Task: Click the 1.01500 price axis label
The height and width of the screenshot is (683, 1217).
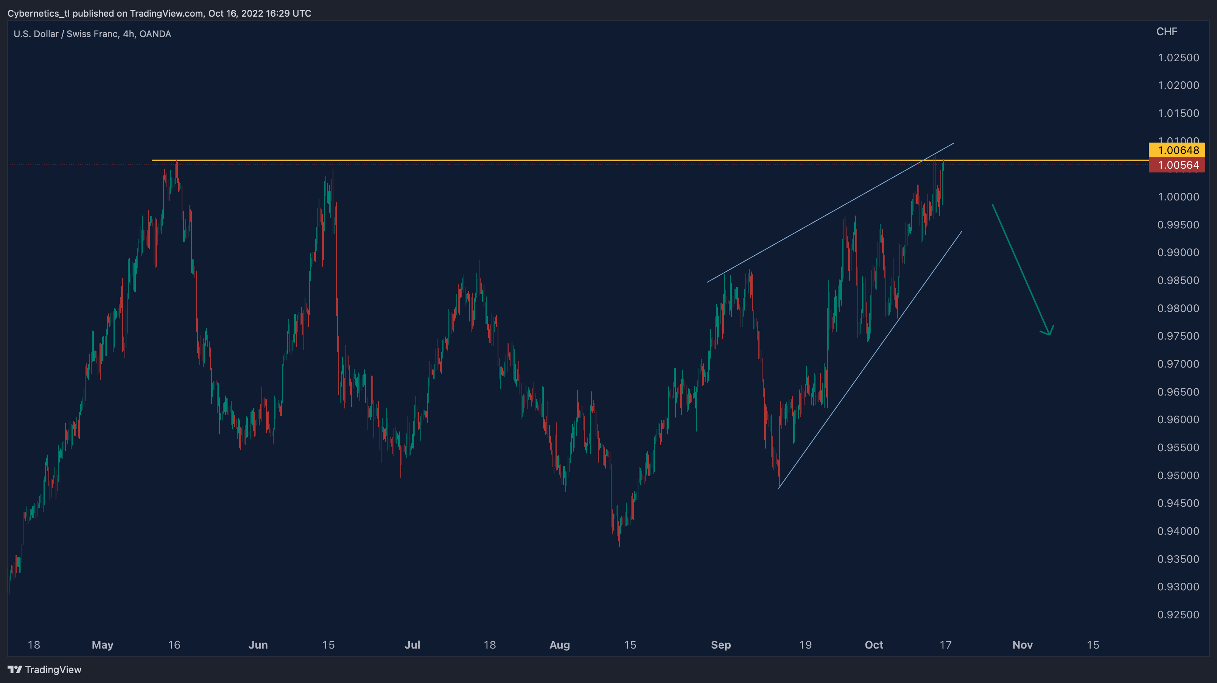Action: 1178,113
